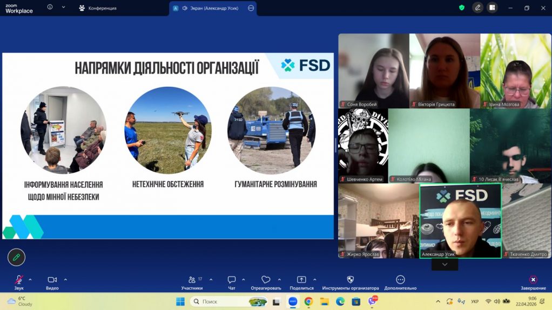Image resolution: width=552 pixels, height=310 pixels.
Task: Select the Экран (Александр Усик) tab
Action: pyautogui.click(x=213, y=8)
